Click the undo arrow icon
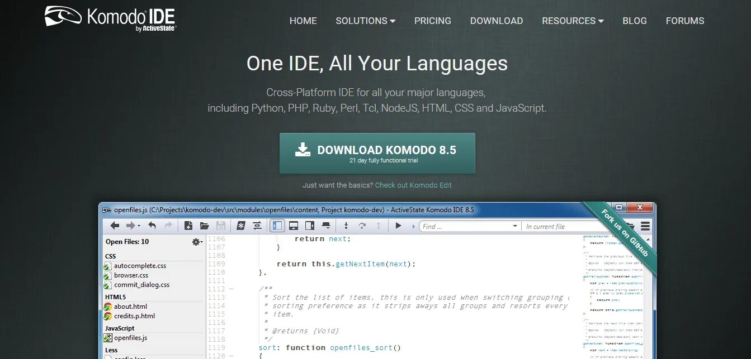This screenshot has width=751, height=359. (x=152, y=226)
